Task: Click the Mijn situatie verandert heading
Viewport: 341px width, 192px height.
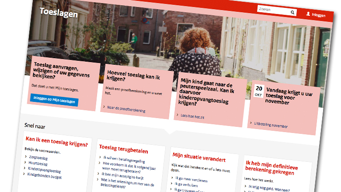Action: pyautogui.click(x=198, y=157)
